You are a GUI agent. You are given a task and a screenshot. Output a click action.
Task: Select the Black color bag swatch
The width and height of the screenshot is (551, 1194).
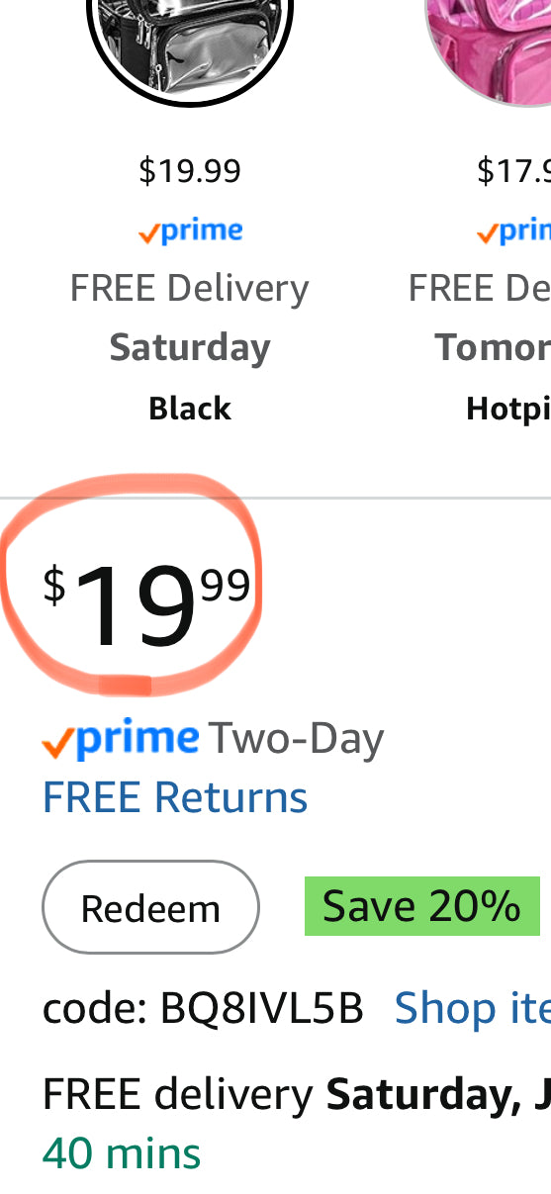tap(190, 51)
